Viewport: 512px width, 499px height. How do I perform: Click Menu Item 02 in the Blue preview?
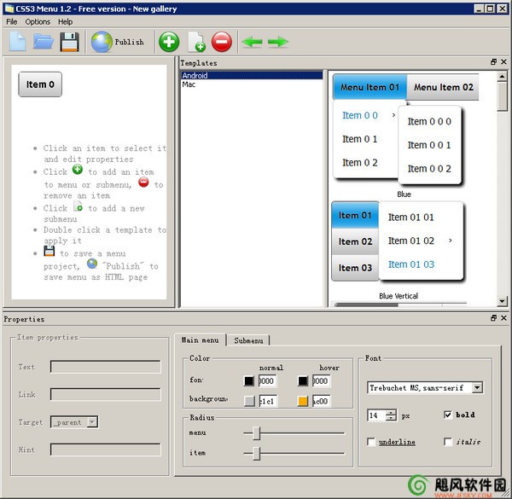click(443, 87)
